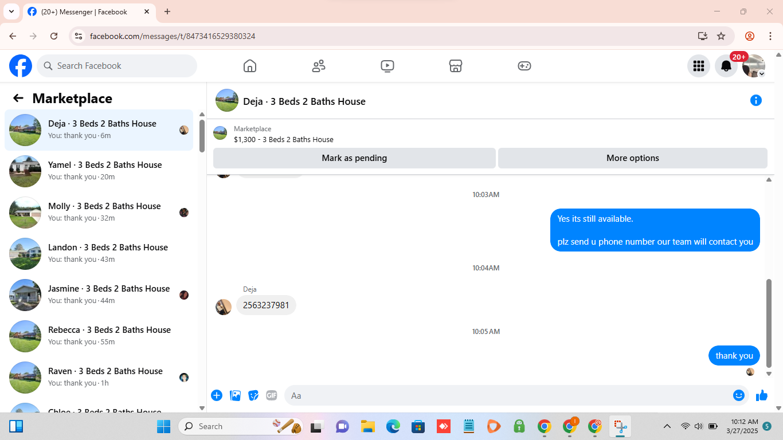The image size is (783, 440).
Task: Open the Video icon in top navigation
Action: (387, 66)
